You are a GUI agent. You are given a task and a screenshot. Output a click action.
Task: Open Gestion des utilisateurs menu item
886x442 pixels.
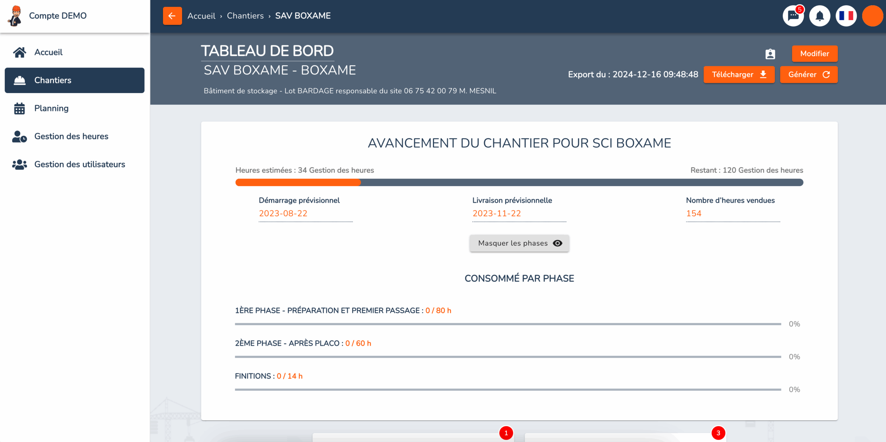74,164
